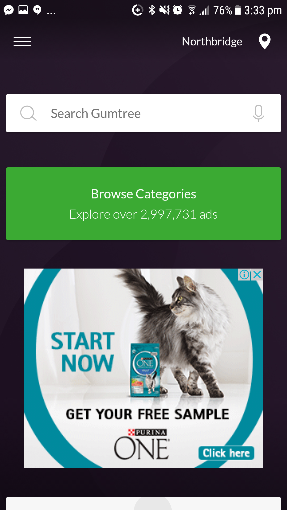Tap the Wi-Fi status icon
Image resolution: width=287 pixels, height=510 pixels.
coord(192,10)
